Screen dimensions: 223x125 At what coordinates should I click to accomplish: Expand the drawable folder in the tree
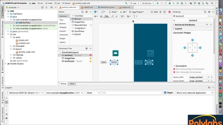tap(11, 46)
